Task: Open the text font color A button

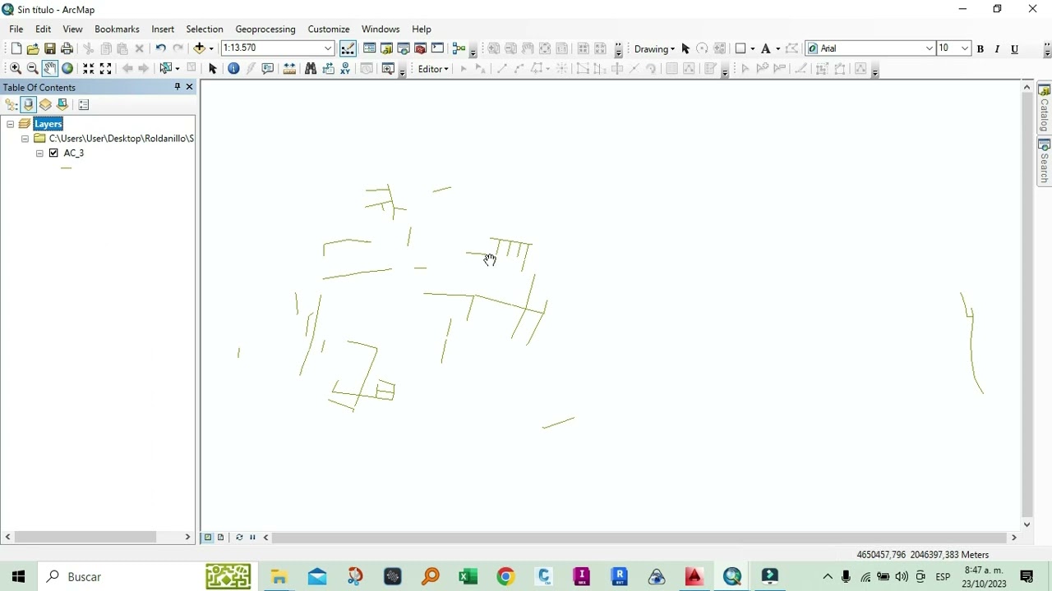Action: pyautogui.click(x=765, y=48)
